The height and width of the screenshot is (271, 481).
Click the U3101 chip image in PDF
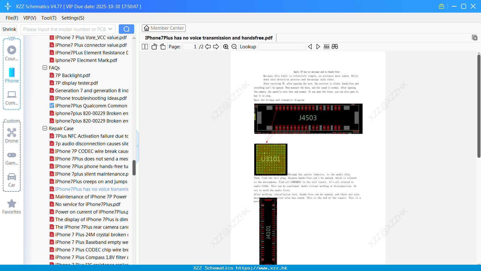(x=271, y=160)
